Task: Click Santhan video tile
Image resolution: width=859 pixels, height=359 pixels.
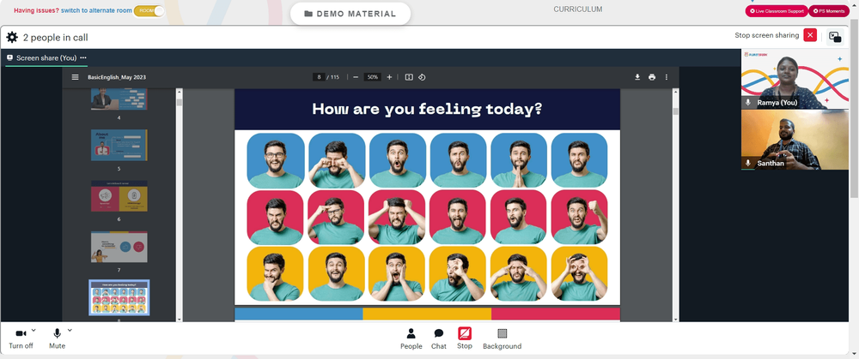Action: [795, 140]
